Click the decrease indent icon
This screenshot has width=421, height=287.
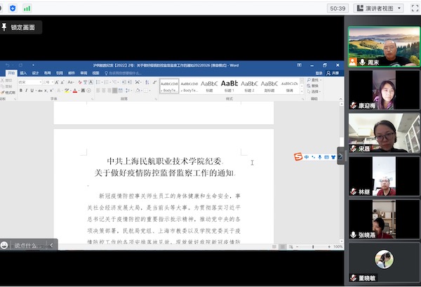click(x=123, y=82)
